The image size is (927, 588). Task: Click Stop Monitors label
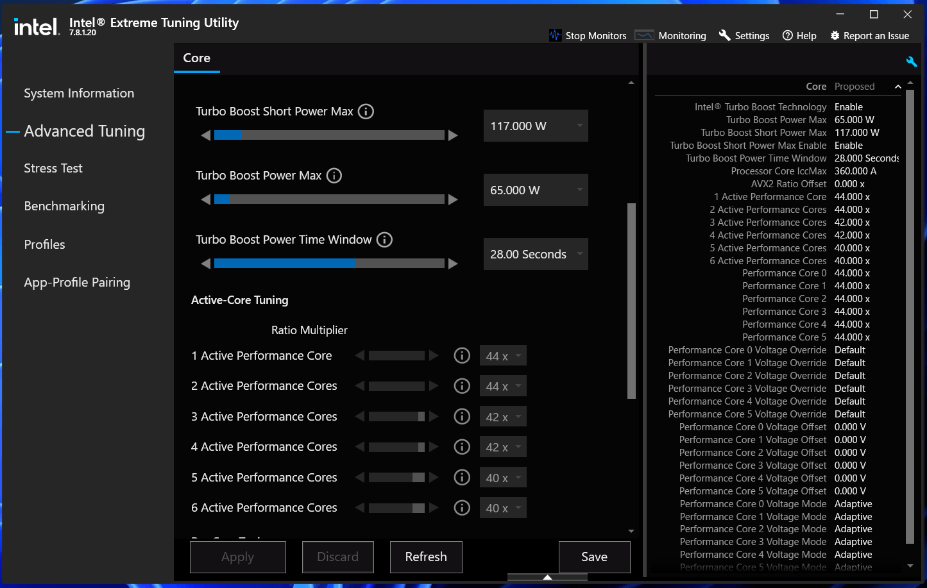(x=596, y=36)
